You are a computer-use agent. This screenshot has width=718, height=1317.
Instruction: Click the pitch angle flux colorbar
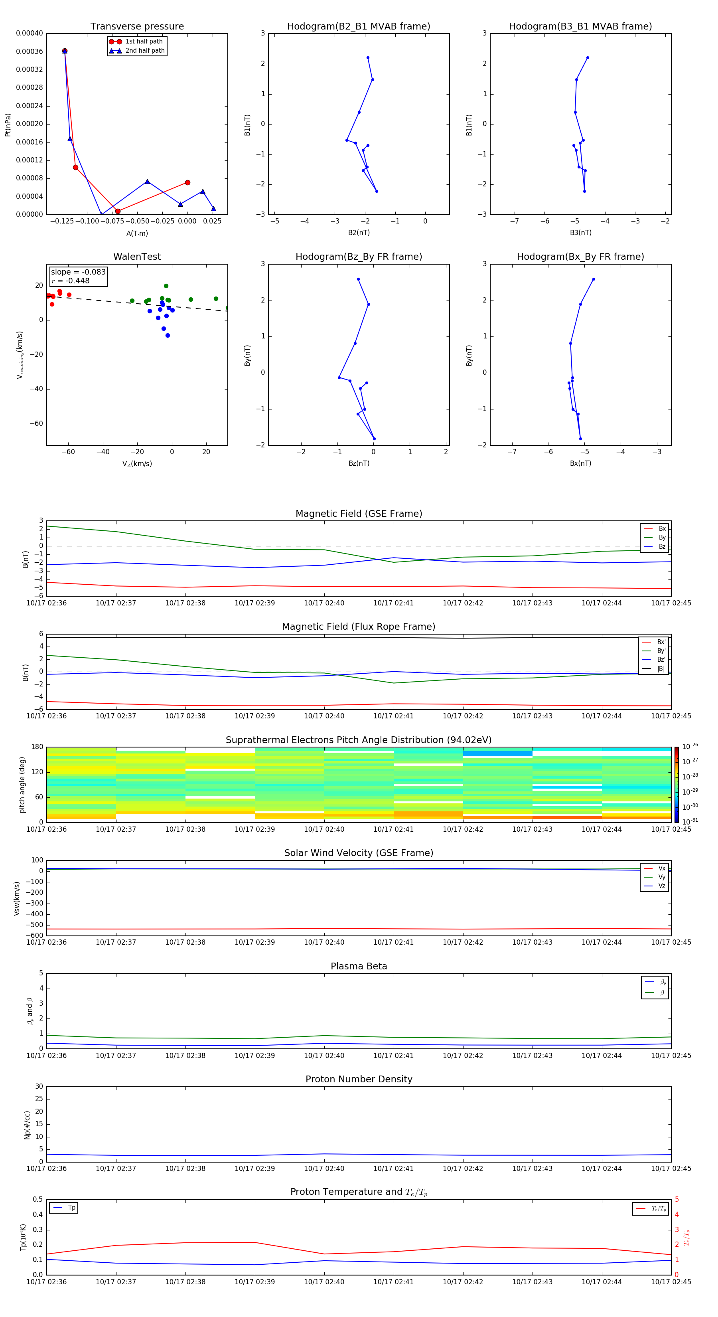click(677, 785)
